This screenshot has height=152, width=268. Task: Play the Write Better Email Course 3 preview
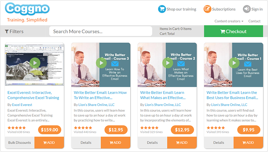tap(101, 63)
